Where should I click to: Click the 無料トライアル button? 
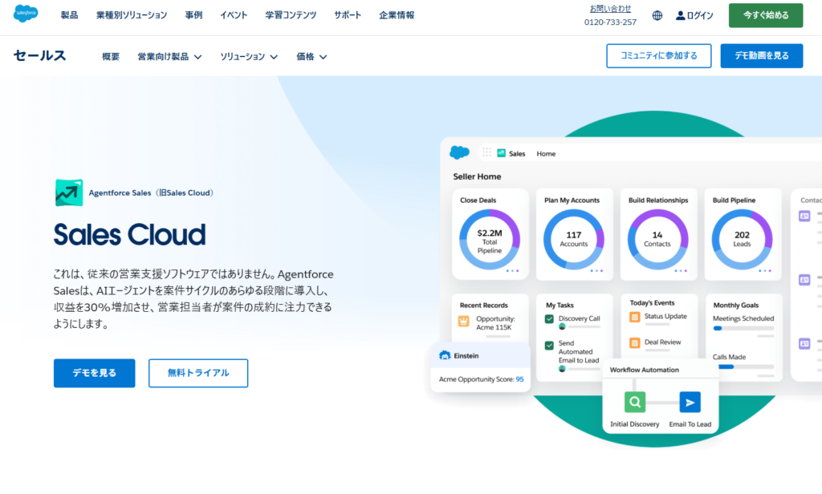[x=198, y=373]
